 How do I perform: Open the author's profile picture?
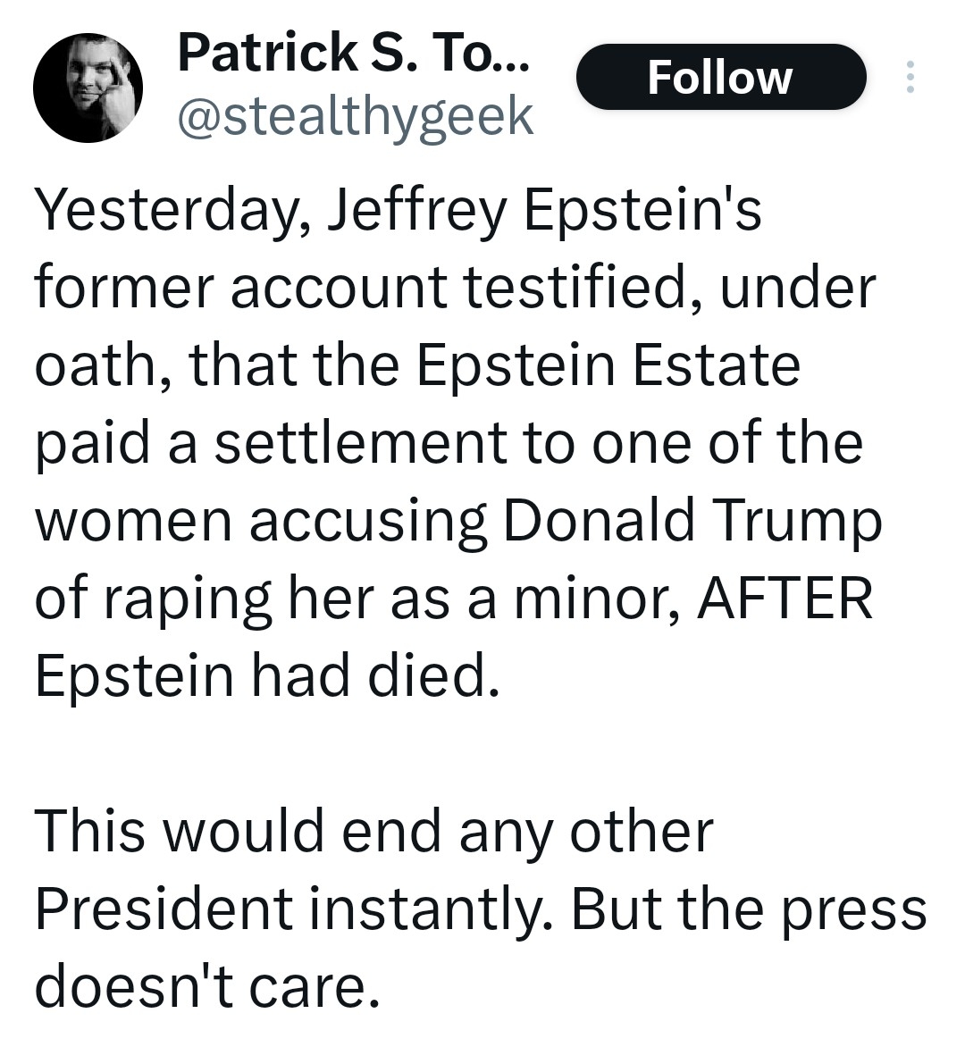(88, 88)
